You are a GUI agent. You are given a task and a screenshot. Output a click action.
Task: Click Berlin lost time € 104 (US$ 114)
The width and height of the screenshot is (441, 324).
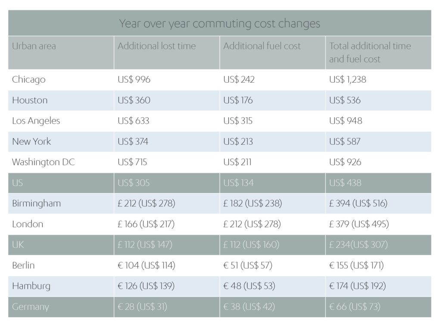pos(146,266)
